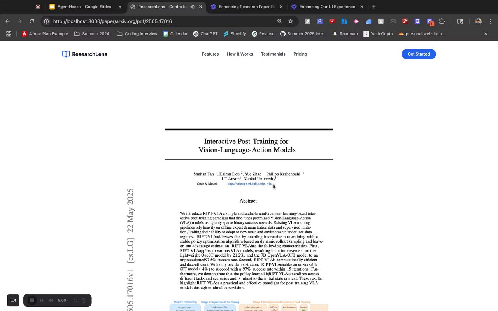
Task: Click the tab search icon in toolbar
Action: 460,21
